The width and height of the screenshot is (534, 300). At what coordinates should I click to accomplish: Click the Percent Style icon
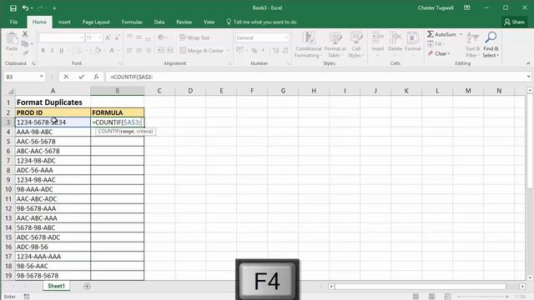(x=254, y=51)
